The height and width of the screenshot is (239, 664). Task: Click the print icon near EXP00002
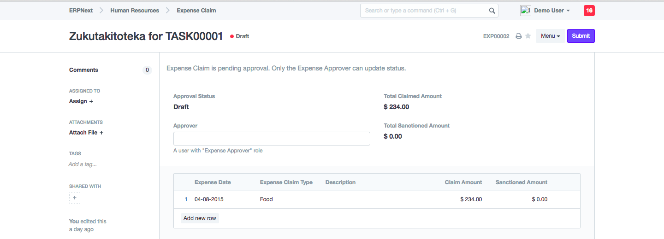(x=518, y=36)
